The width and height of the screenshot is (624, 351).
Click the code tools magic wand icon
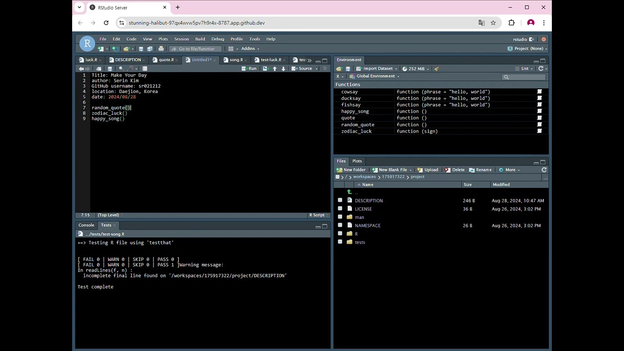[x=131, y=69]
